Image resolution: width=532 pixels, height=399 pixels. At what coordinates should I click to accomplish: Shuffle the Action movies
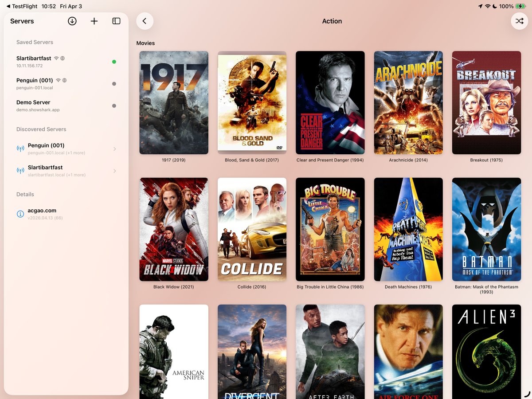click(519, 21)
